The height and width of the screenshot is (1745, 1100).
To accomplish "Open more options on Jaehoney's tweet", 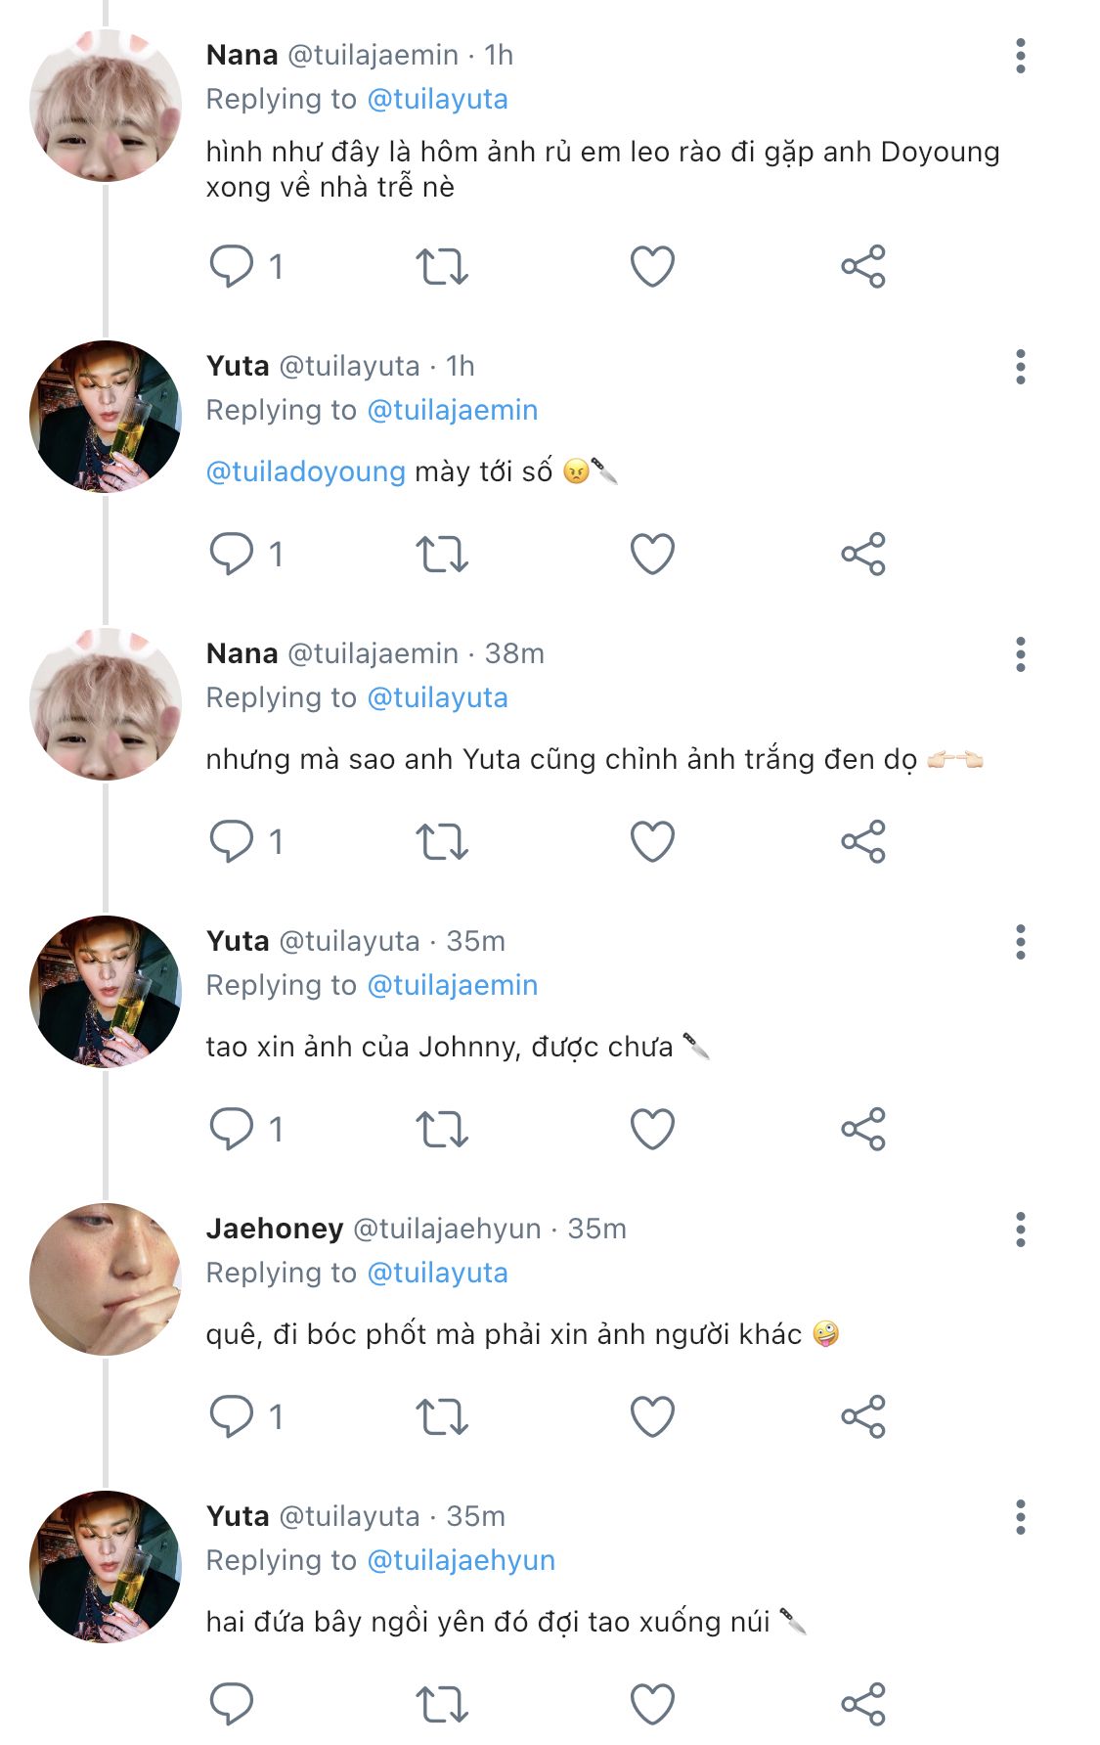I will click(x=1020, y=1230).
